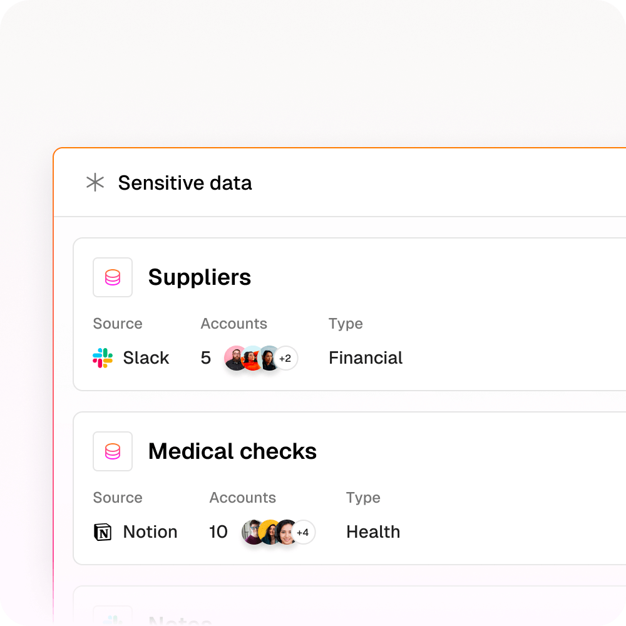Expand the +2 more accounts badge
626x626 pixels.
[x=285, y=358]
